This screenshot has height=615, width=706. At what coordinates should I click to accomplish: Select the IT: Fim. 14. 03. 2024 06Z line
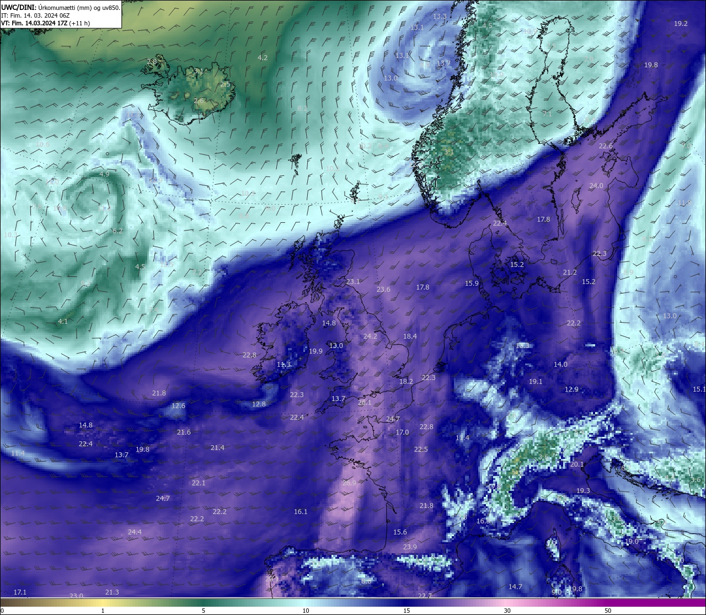(x=35, y=16)
